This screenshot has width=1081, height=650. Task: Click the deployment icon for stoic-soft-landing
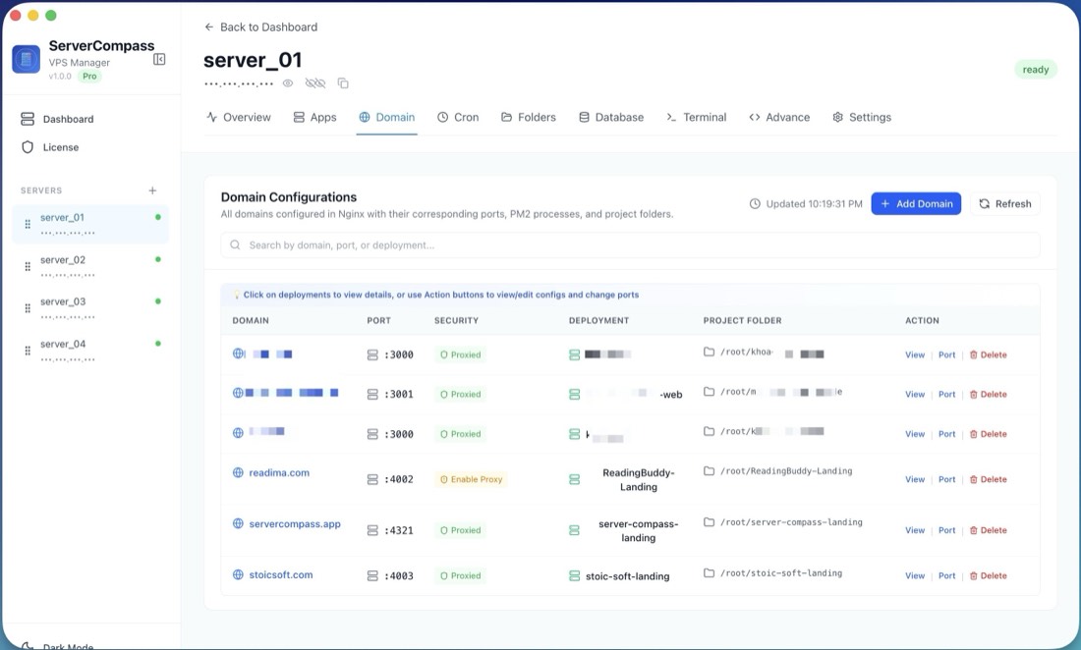pyautogui.click(x=574, y=575)
